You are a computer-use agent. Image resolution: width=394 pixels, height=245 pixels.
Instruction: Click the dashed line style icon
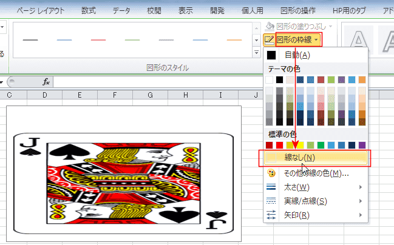click(271, 201)
